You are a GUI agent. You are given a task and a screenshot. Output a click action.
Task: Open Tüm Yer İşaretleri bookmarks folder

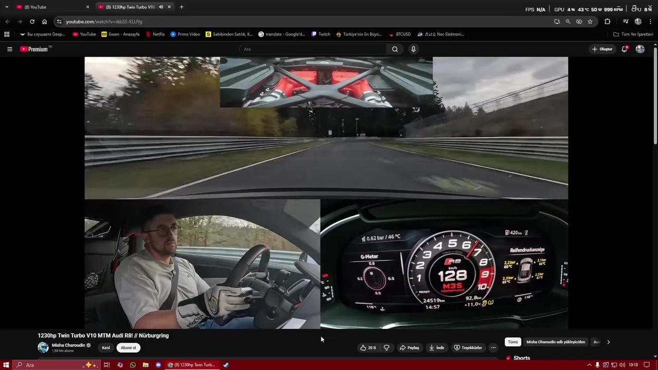point(633,34)
